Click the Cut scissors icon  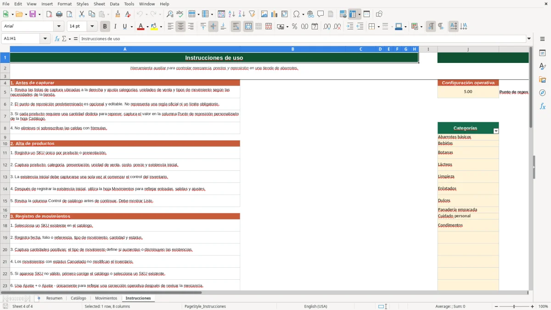[82, 14]
